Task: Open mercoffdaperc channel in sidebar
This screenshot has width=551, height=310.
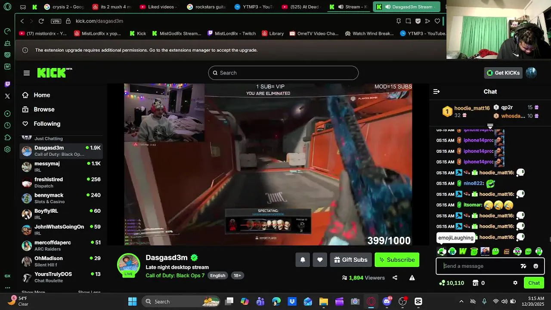Action: click(x=61, y=245)
